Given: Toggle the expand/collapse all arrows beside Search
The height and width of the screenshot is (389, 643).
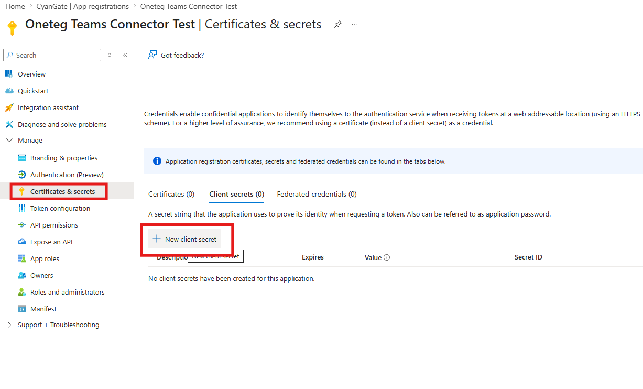Looking at the screenshot, I should click(x=110, y=55).
